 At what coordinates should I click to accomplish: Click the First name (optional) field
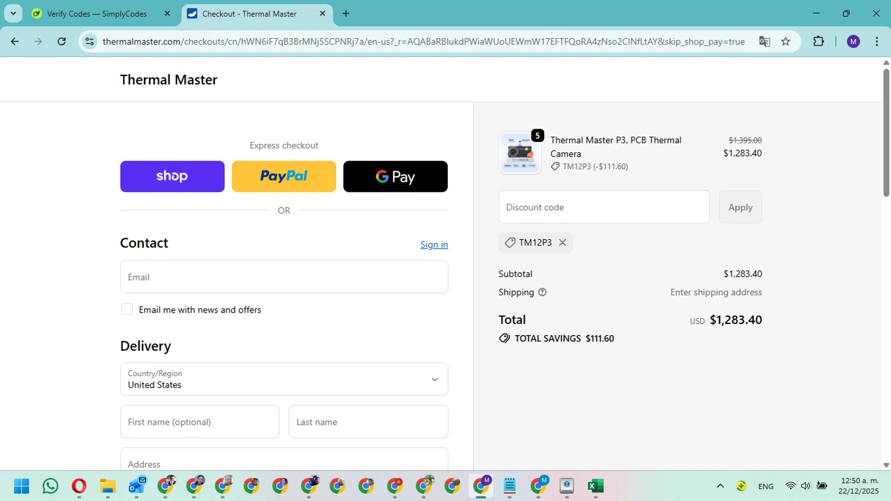pyautogui.click(x=200, y=422)
